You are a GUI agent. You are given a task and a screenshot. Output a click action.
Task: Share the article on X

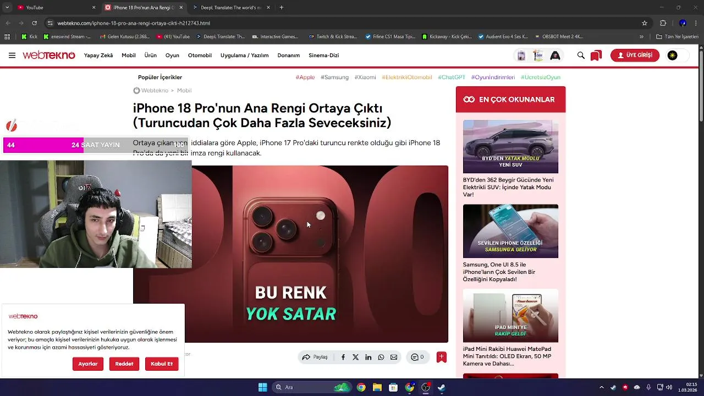pos(355,358)
